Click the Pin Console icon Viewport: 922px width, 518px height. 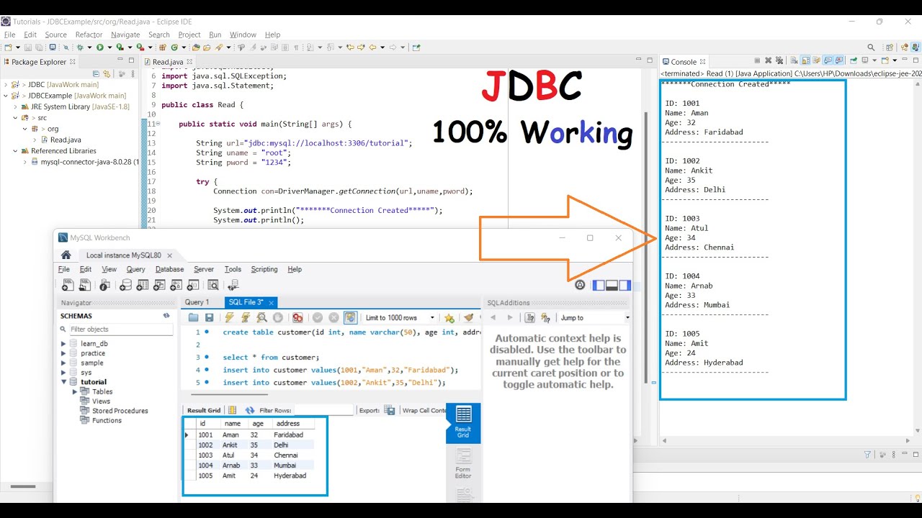[854, 60]
